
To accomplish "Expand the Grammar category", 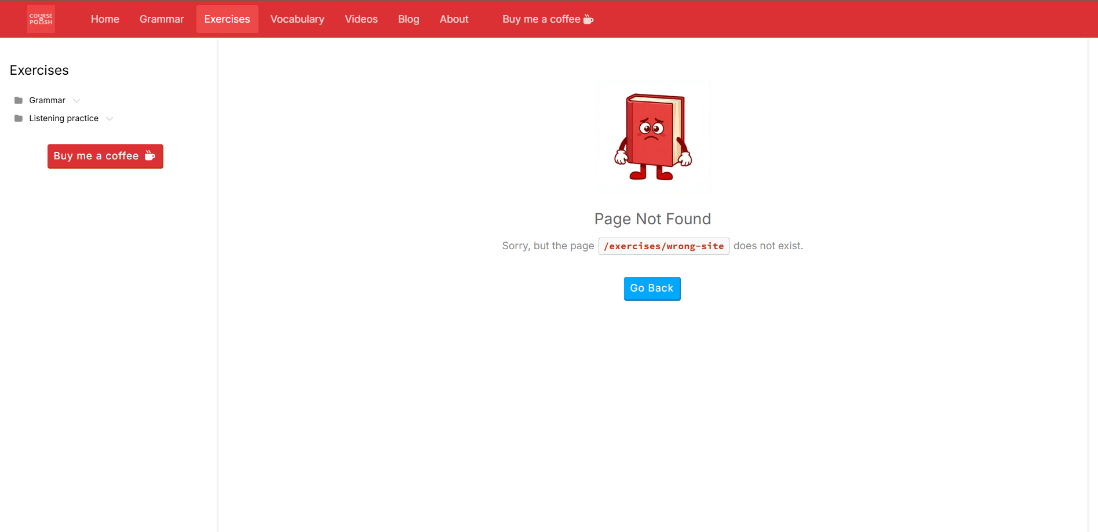I will click(x=48, y=100).
